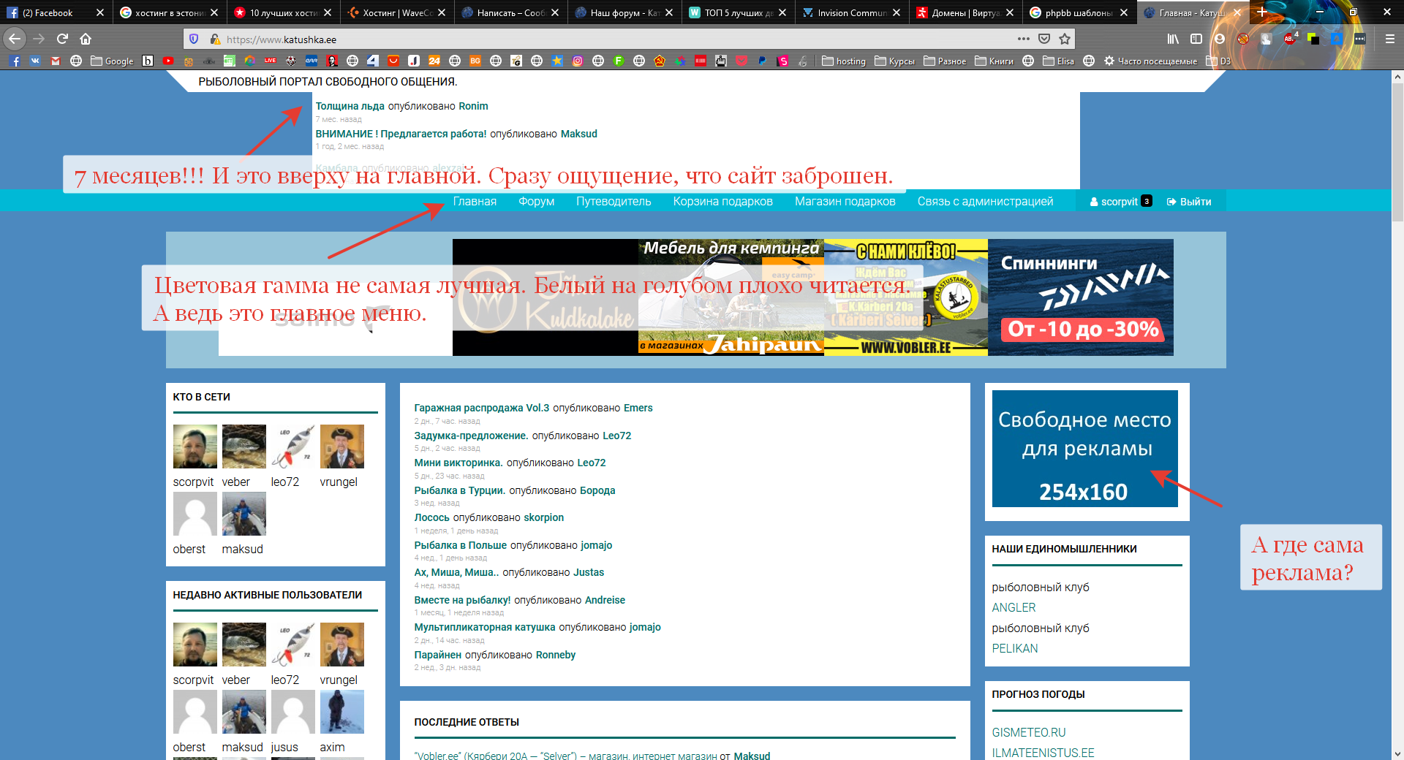Viewport: 1404px width, 760px height.
Task: Open the scorpvit user profile link
Action: tap(1119, 202)
